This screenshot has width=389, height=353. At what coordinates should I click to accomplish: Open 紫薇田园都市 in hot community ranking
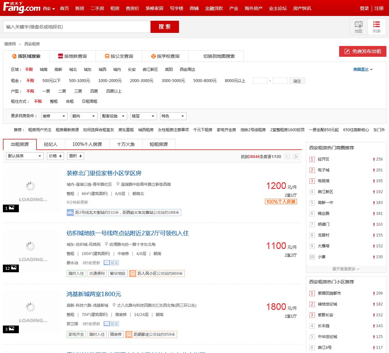(x=329, y=293)
